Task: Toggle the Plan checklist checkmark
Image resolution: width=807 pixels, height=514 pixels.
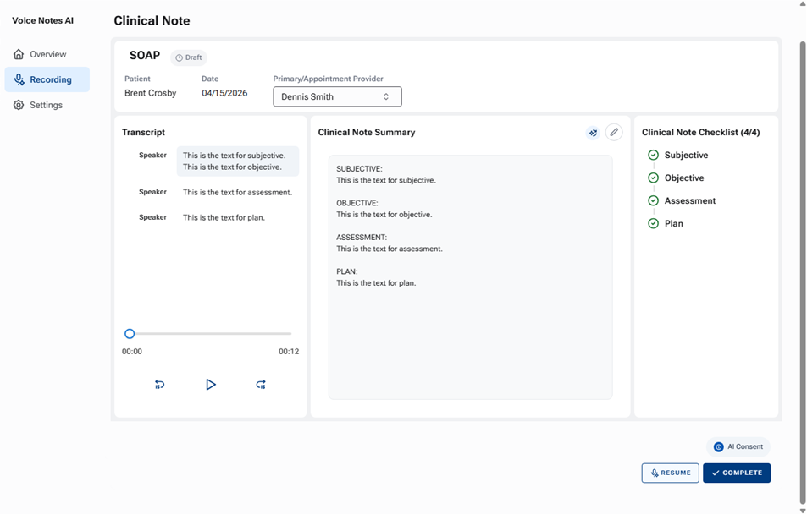Action: 653,224
